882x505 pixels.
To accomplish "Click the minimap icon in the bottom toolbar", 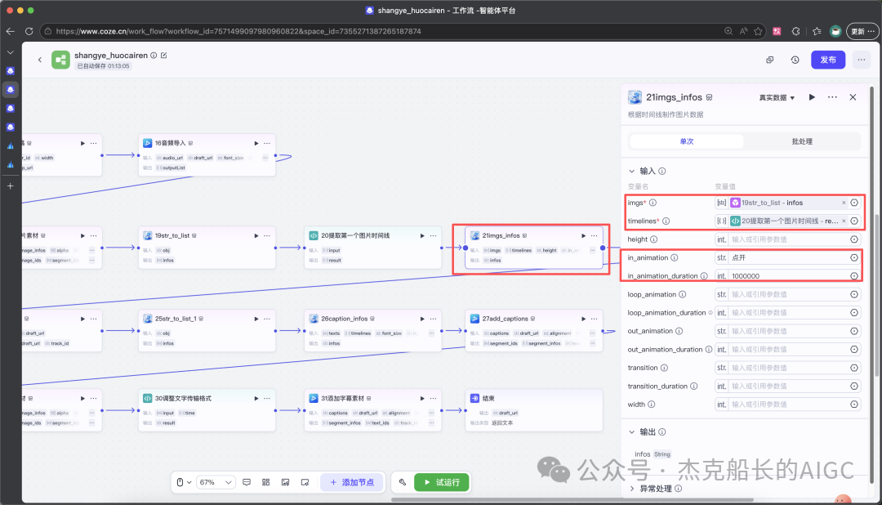I will point(305,482).
